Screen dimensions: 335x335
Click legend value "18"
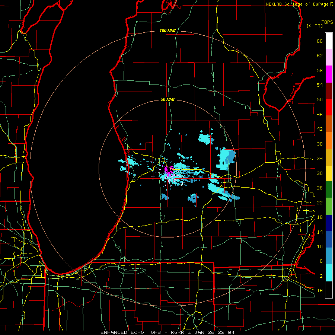pyautogui.click(x=320, y=217)
